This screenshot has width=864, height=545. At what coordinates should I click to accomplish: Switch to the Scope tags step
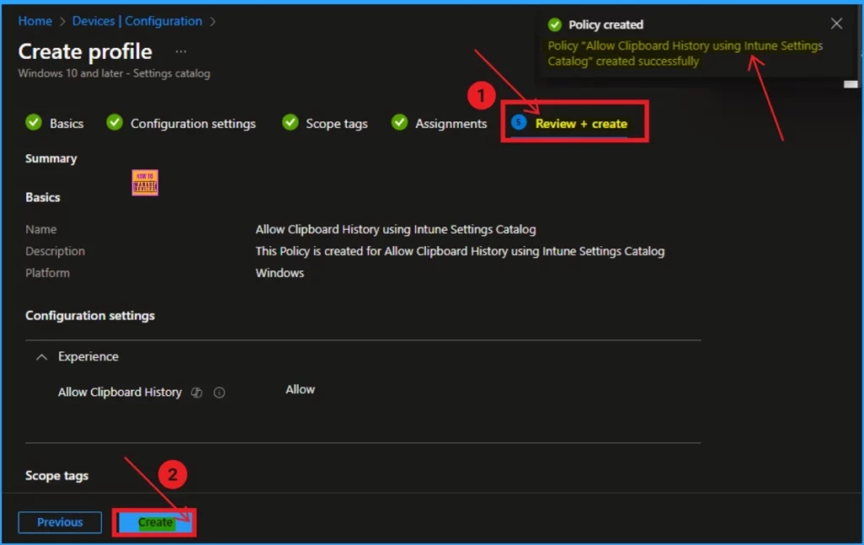click(337, 124)
